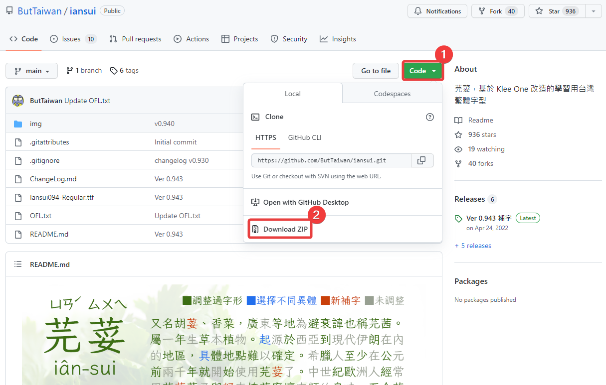
Task: Open the .gitignore file
Action: tap(45, 160)
